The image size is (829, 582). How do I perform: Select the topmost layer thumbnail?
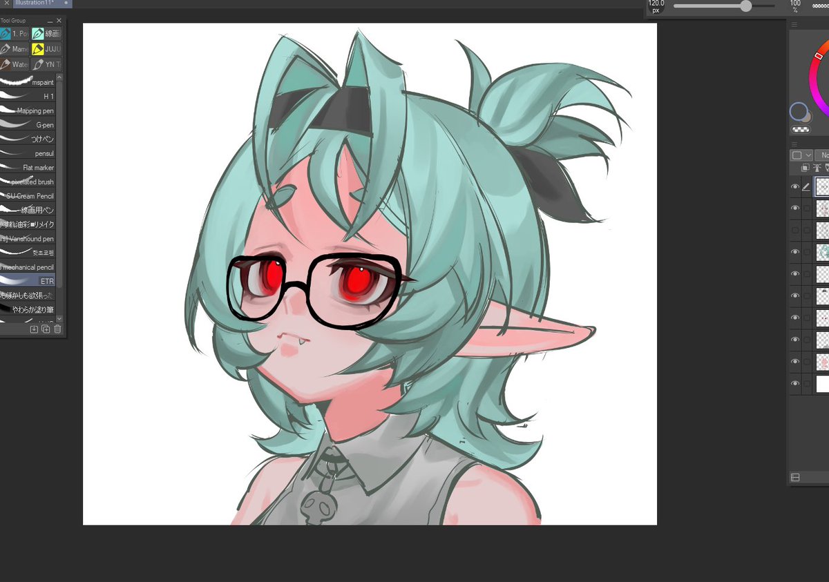pyautogui.click(x=822, y=186)
